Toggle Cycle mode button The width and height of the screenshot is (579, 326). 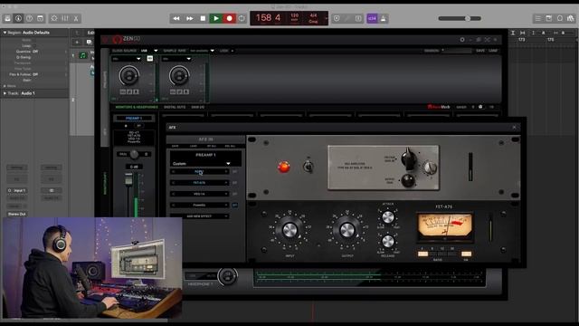pyautogui.click(x=242, y=18)
